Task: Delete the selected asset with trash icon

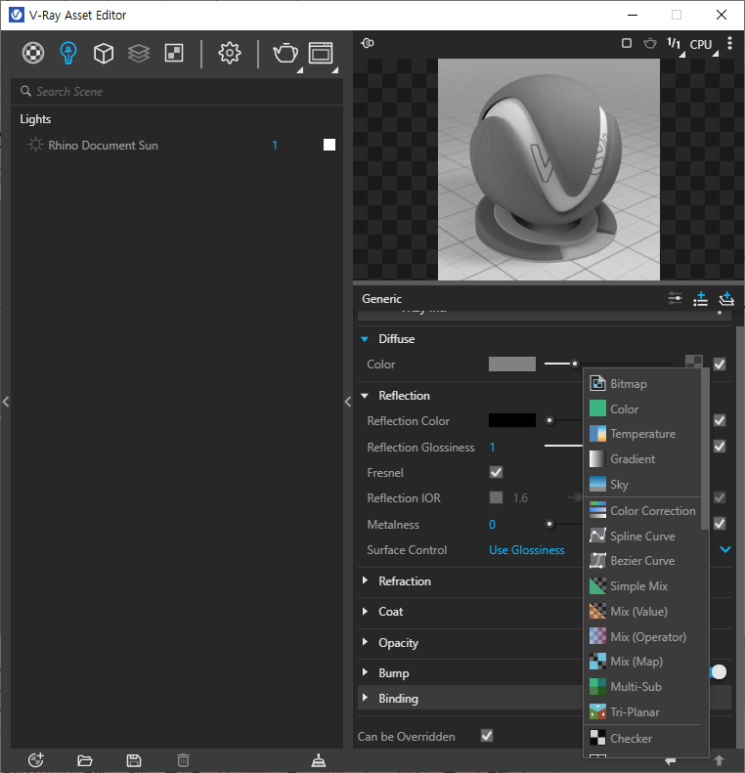Action: 183,760
